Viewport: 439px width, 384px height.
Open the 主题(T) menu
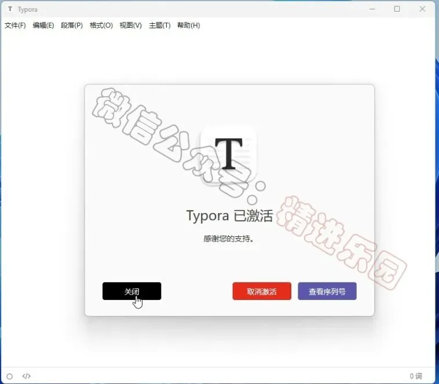coord(160,25)
